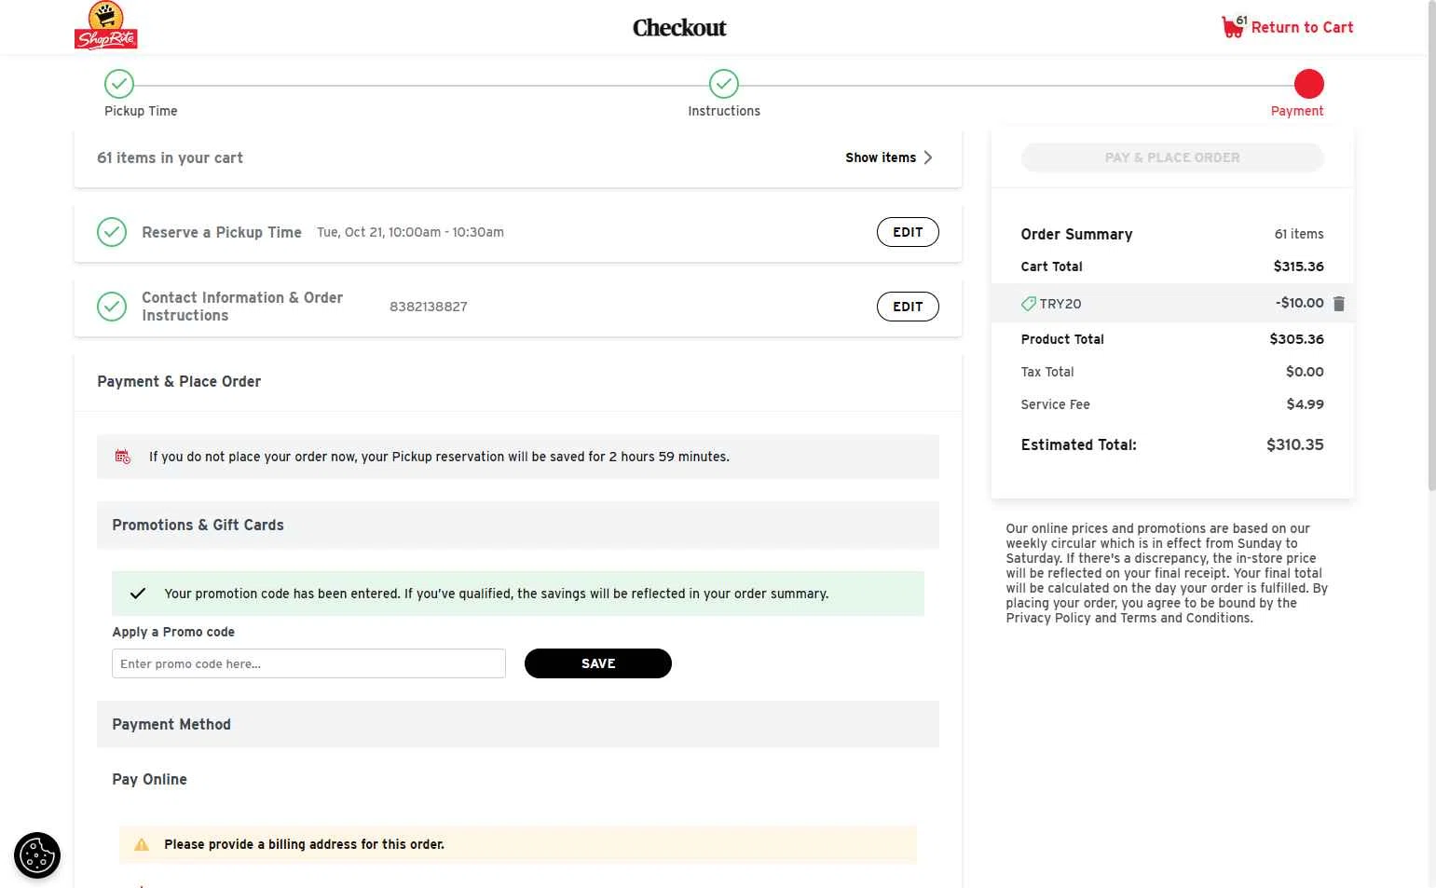
Task: Click the Reserve a Pickup Time checkmark
Action: click(112, 232)
